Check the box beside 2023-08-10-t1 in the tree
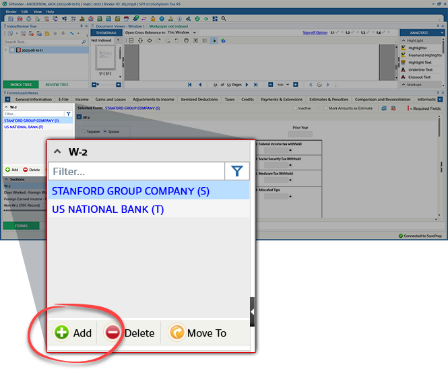This screenshot has height=369, width=448. 12,50
